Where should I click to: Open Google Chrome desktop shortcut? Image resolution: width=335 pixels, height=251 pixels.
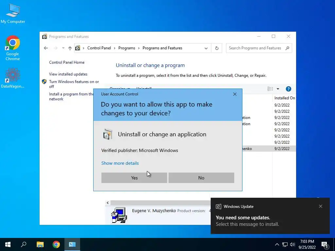[13, 48]
